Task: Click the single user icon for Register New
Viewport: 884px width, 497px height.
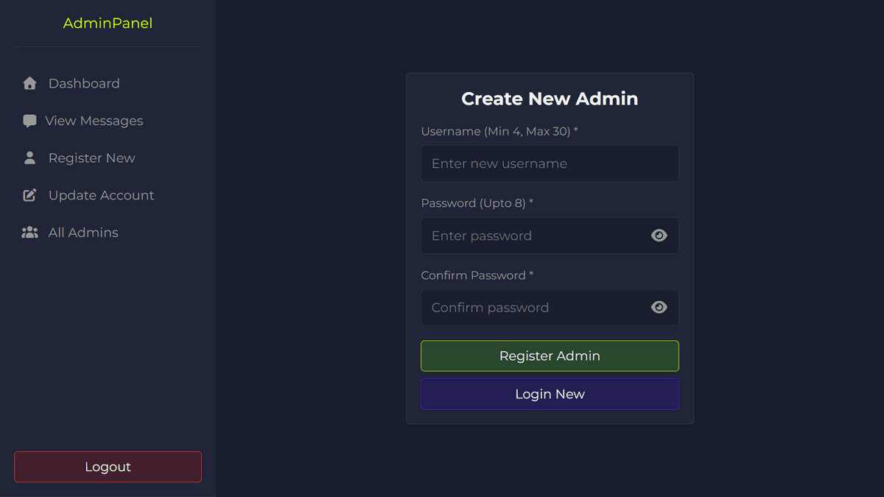Action: tap(29, 158)
